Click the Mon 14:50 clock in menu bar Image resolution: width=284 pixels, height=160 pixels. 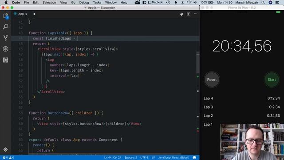click(x=225, y=2)
